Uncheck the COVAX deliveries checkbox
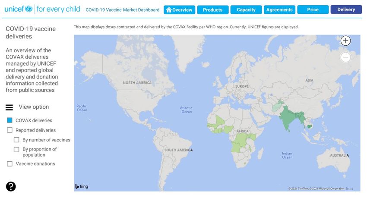 9,120
